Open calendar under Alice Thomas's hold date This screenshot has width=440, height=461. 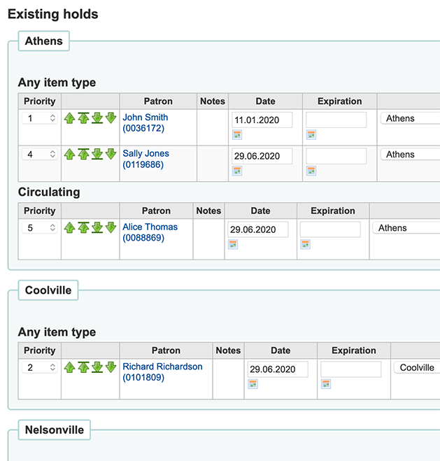pos(233,244)
